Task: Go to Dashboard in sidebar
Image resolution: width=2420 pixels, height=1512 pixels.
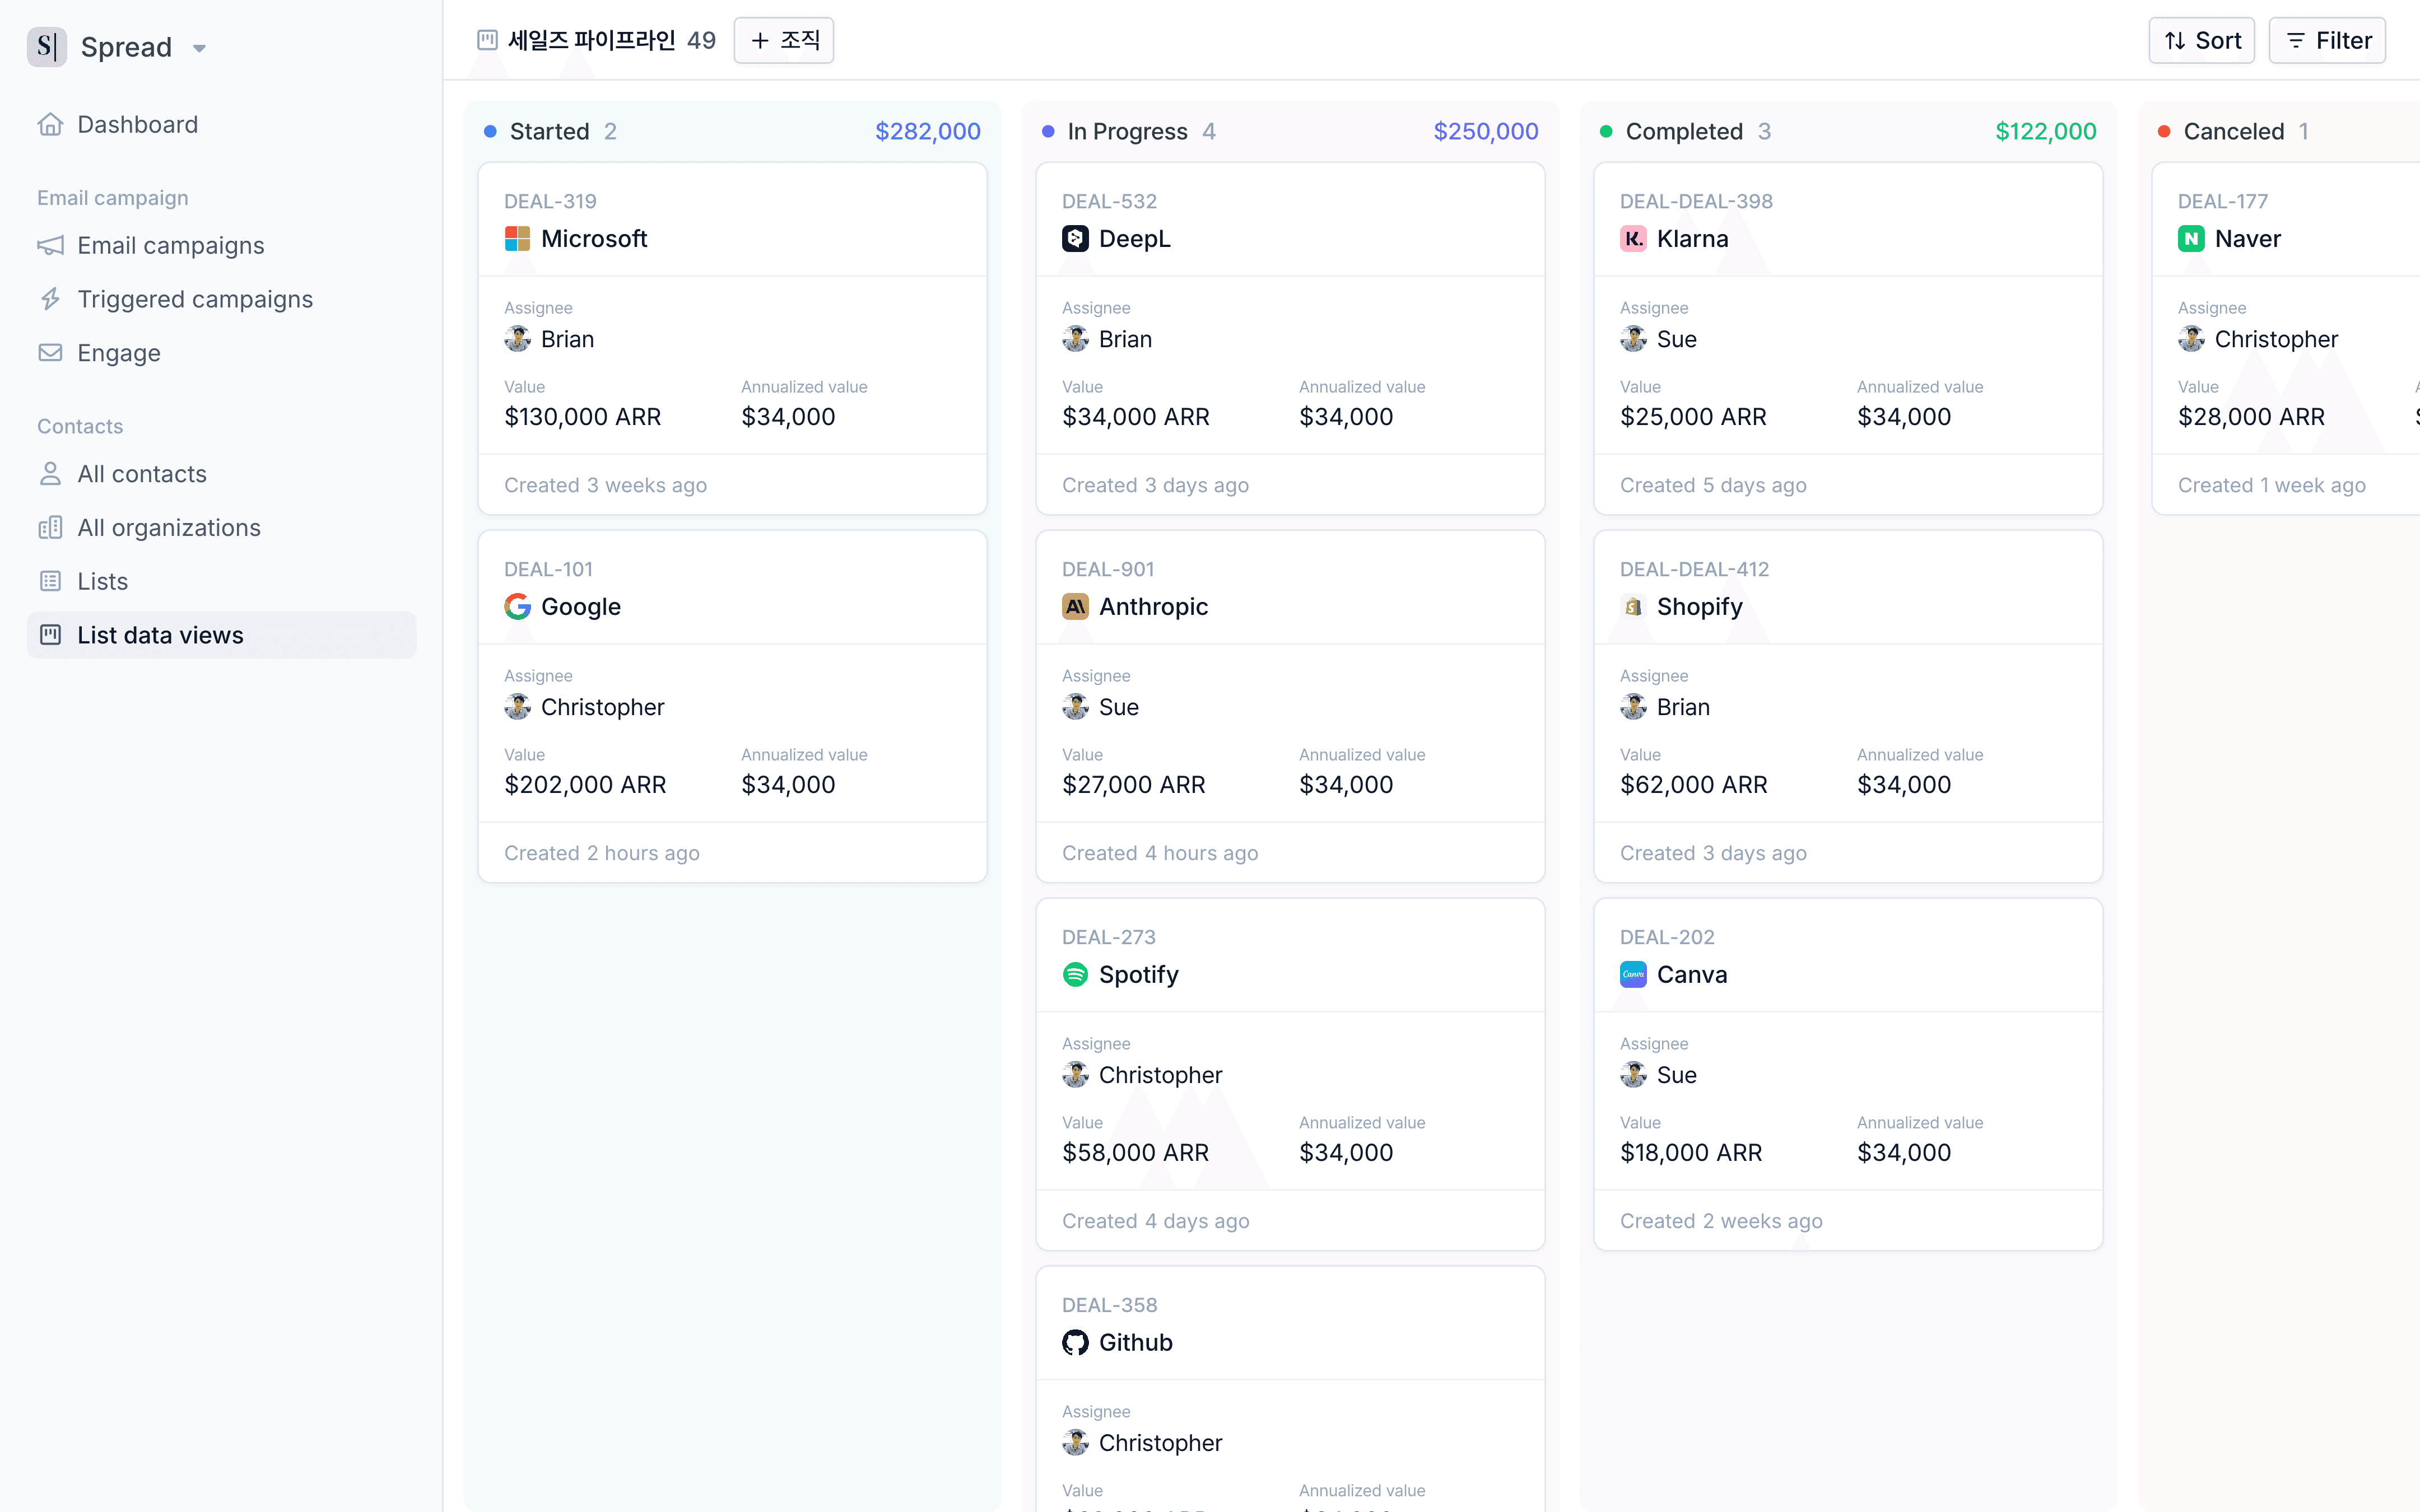Action: [137, 124]
